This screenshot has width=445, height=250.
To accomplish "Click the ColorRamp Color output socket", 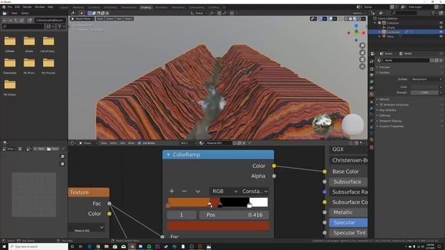I will [x=274, y=166].
